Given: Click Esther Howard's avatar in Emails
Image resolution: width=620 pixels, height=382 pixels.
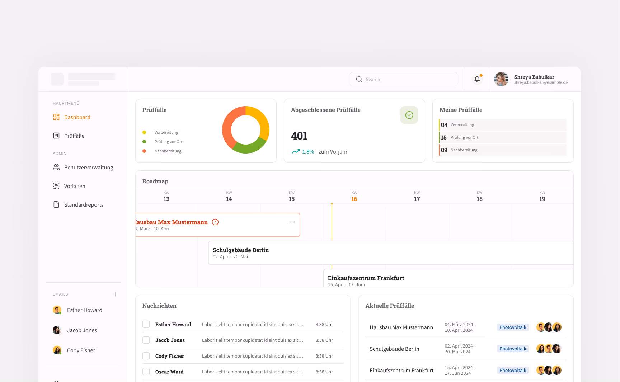Looking at the screenshot, I should point(57,310).
